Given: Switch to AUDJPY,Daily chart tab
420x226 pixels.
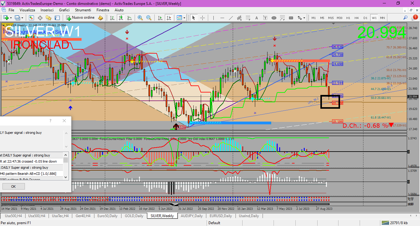Looking at the screenshot, I should [x=192, y=216].
